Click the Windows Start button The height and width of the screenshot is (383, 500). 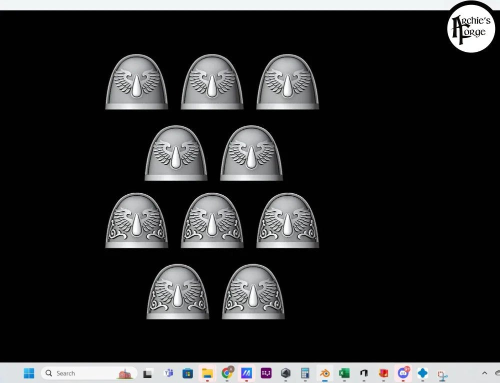pyautogui.click(x=28, y=373)
